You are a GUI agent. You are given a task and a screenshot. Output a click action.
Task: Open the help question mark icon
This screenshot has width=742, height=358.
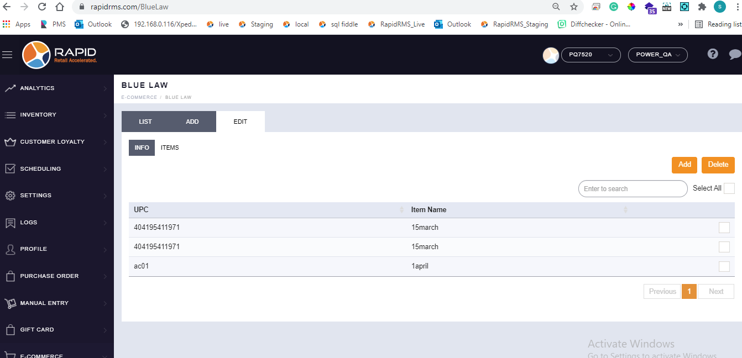[713, 54]
